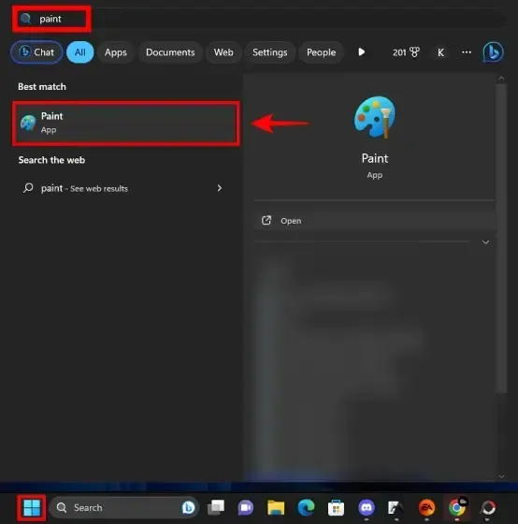Open Google Chrome from the taskbar
Viewport: 518px width, 524px height.
click(x=457, y=507)
